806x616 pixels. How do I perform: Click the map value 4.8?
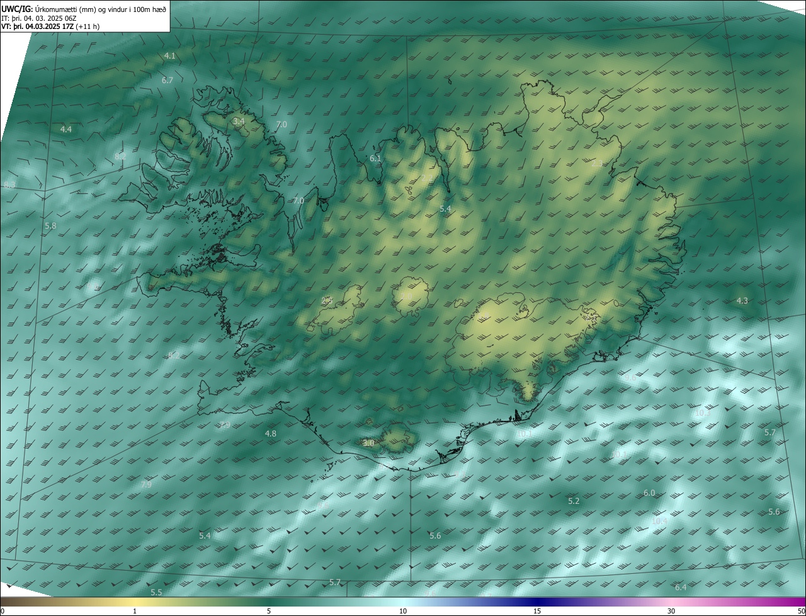tap(270, 434)
